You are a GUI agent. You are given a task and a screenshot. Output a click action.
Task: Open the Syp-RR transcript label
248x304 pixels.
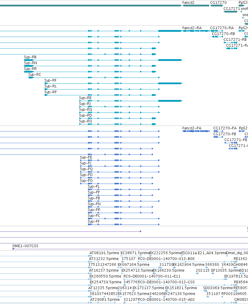tap(30, 68)
